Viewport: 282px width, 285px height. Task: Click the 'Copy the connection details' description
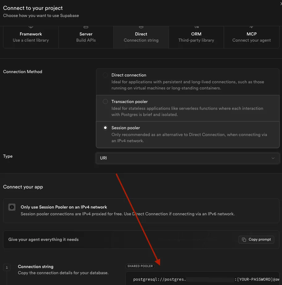(63, 273)
